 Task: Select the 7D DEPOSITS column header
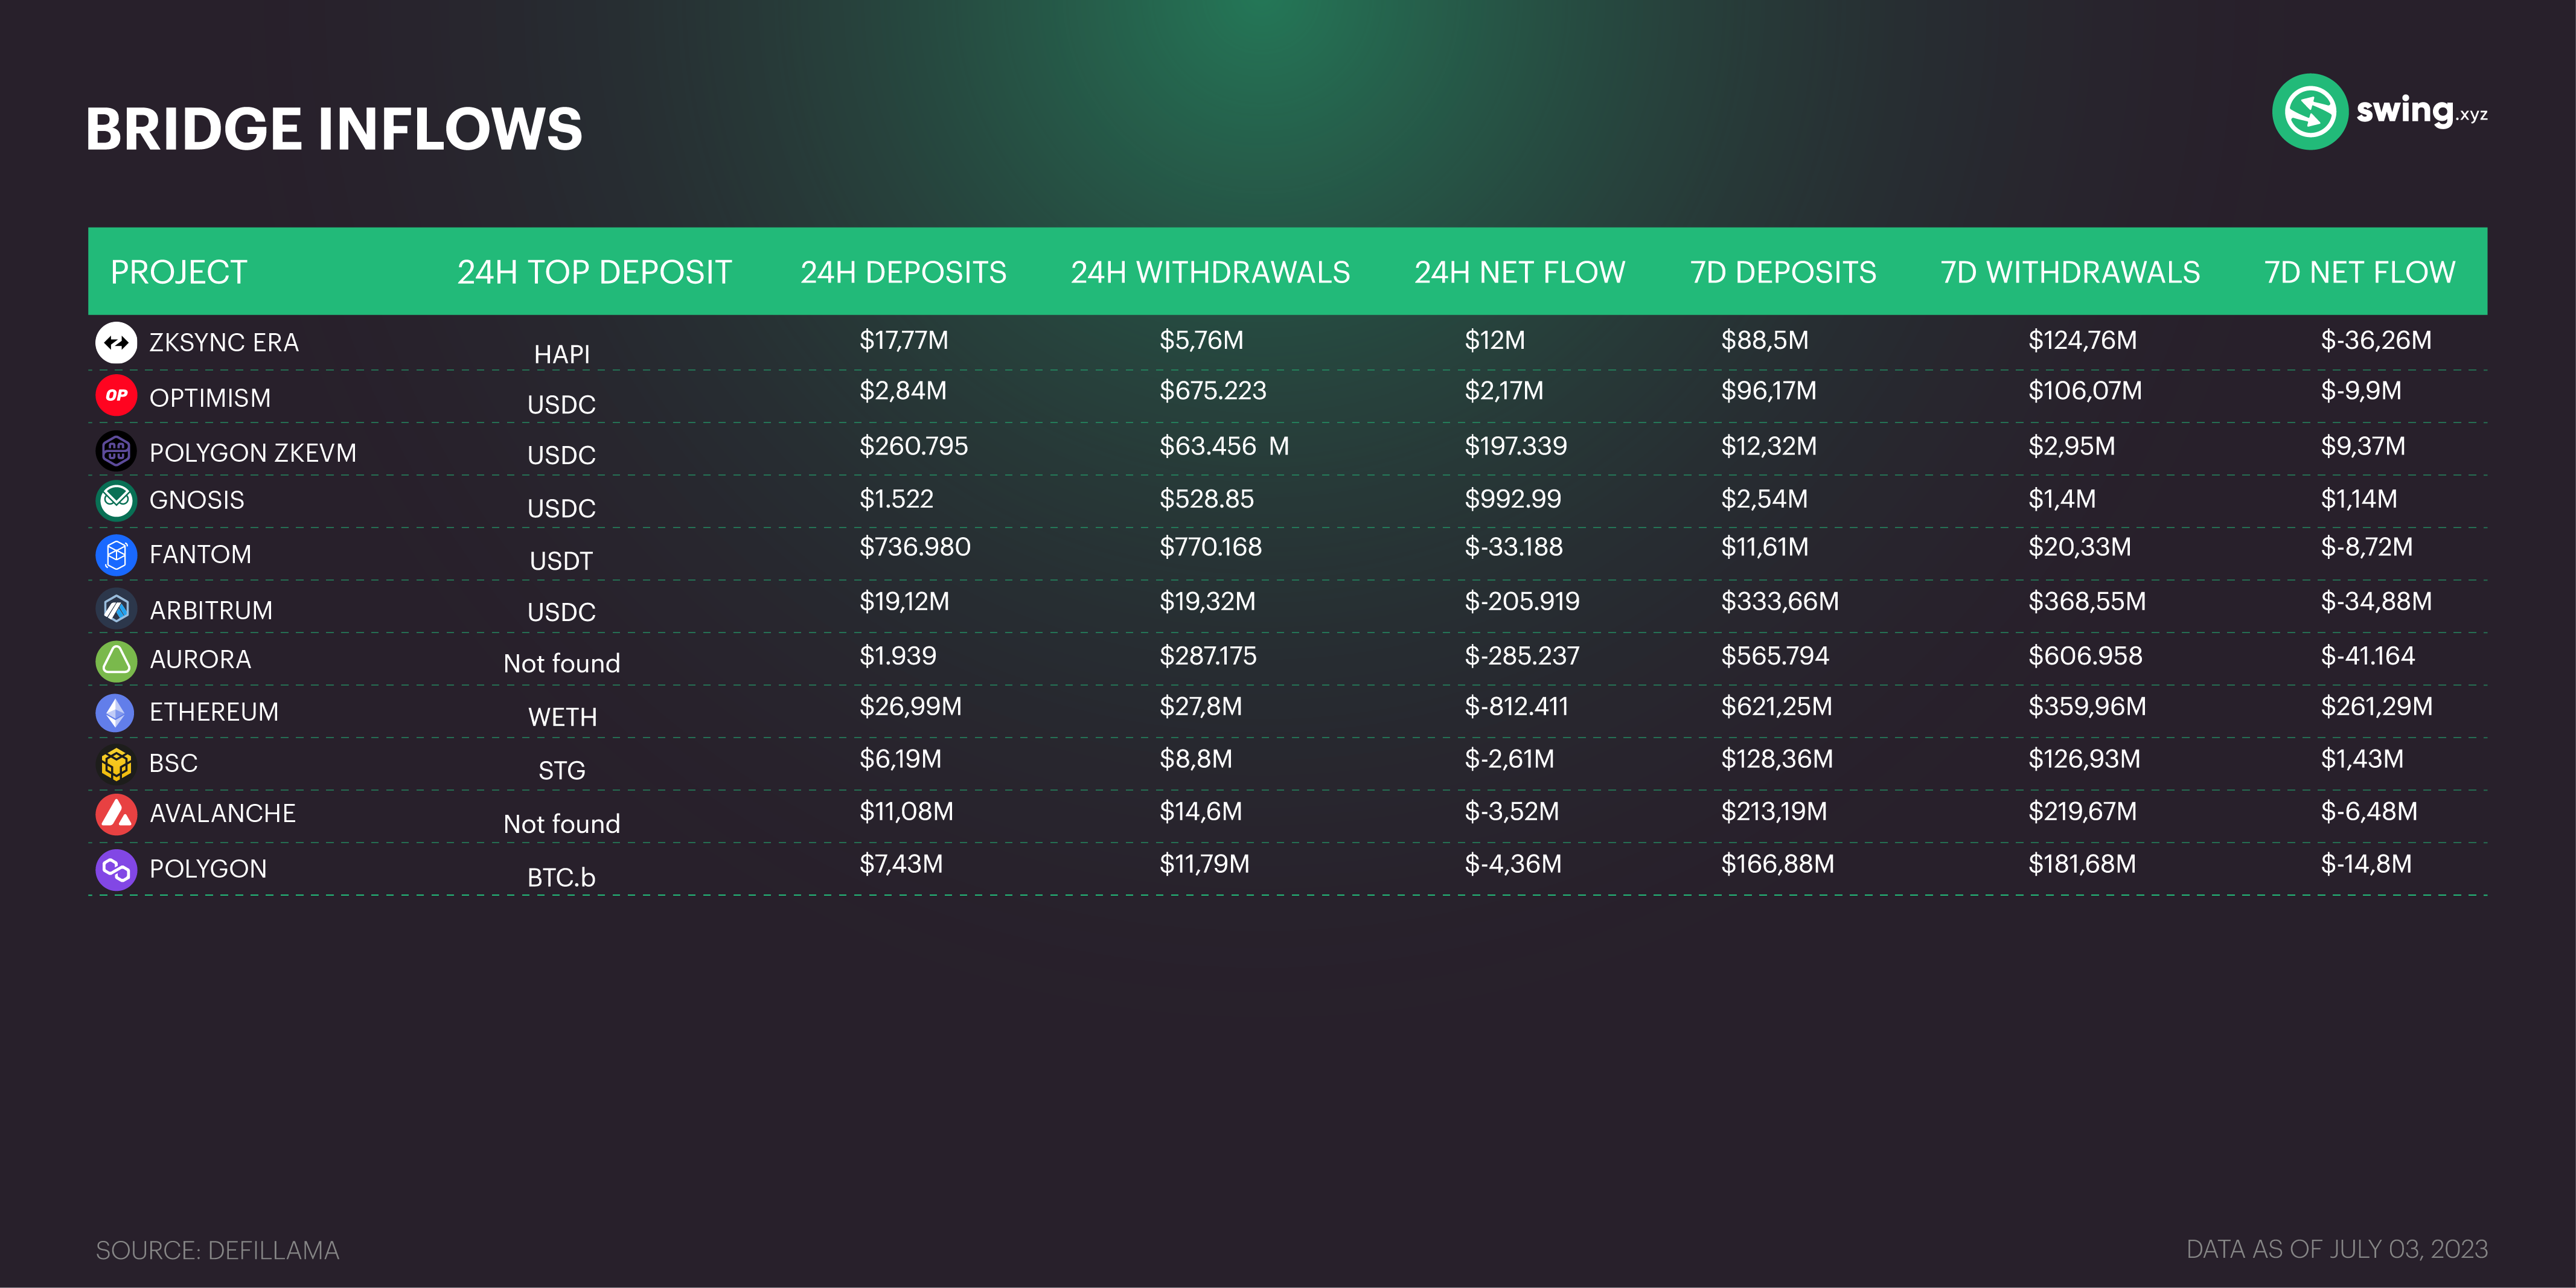(1783, 272)
